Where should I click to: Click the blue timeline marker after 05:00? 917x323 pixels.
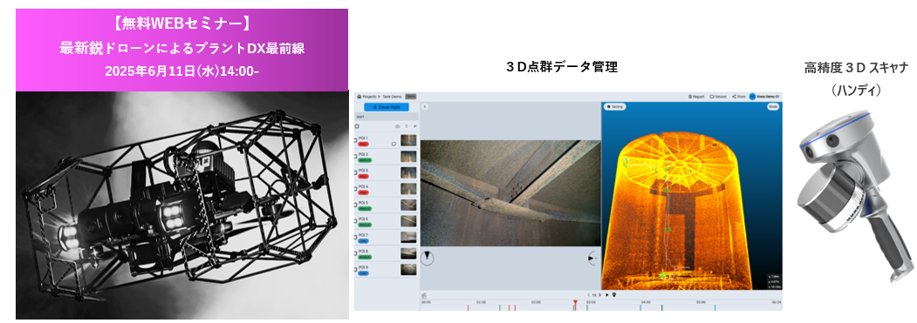point(715,308)
